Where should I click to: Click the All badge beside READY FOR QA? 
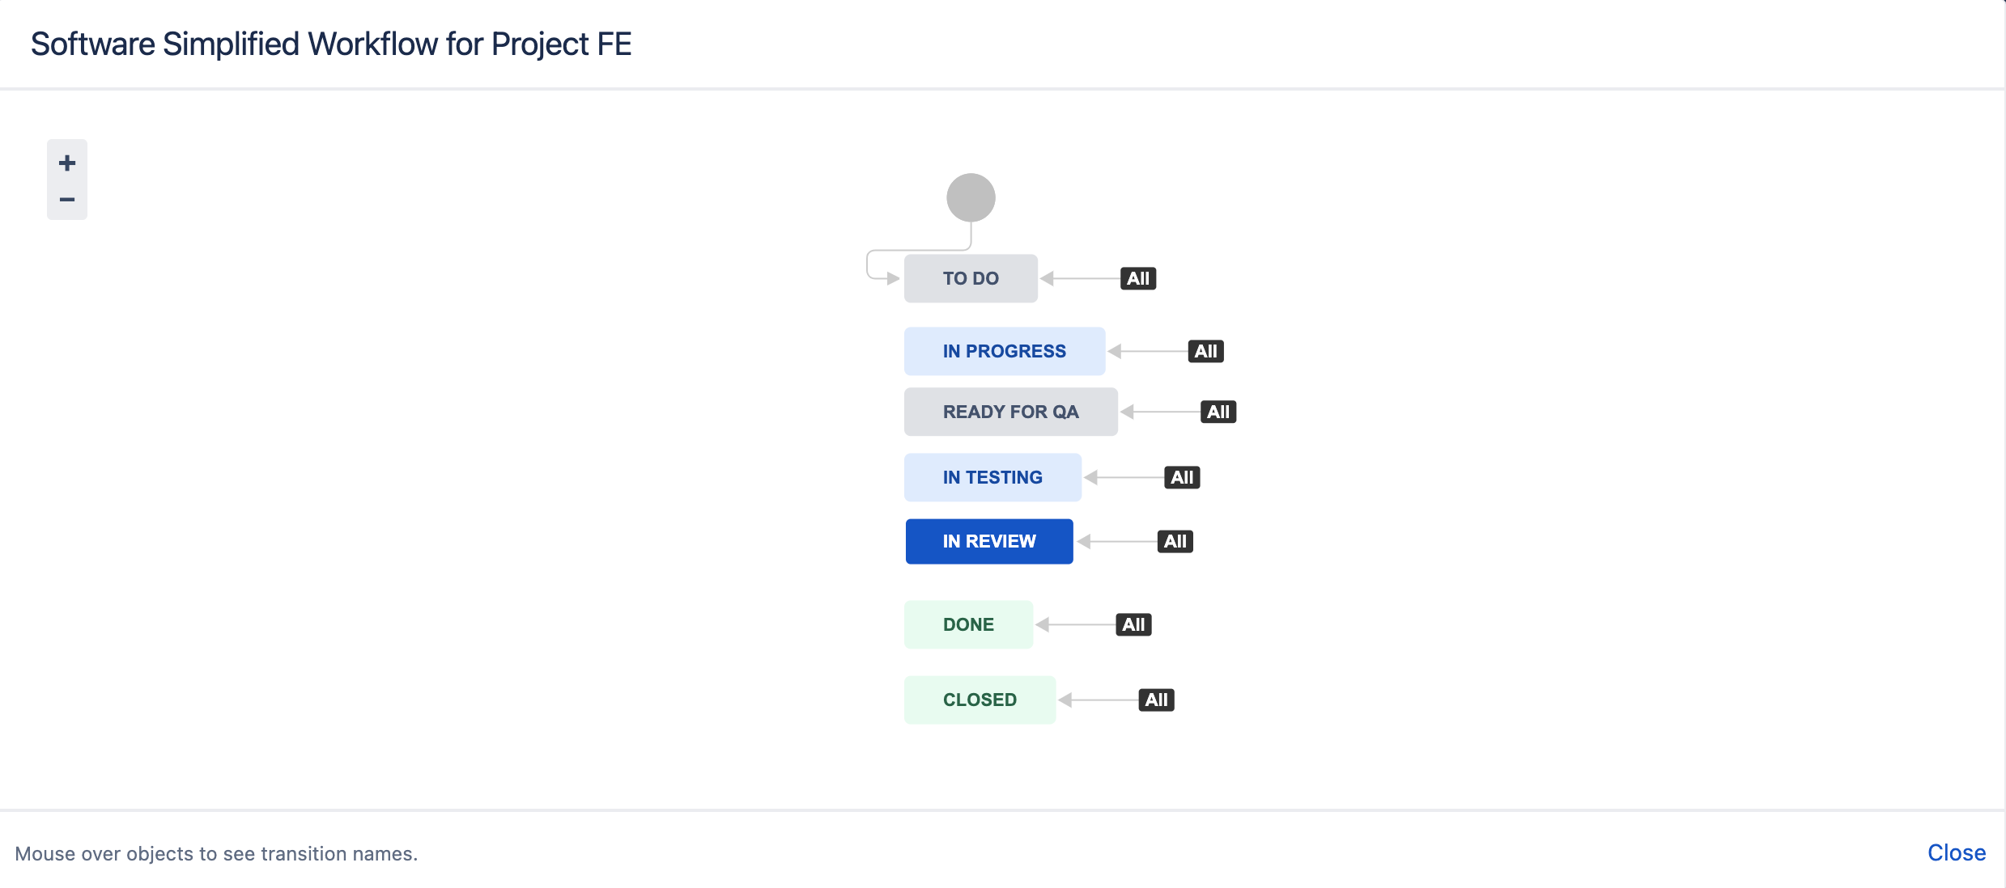click(x=1218, y=412)
